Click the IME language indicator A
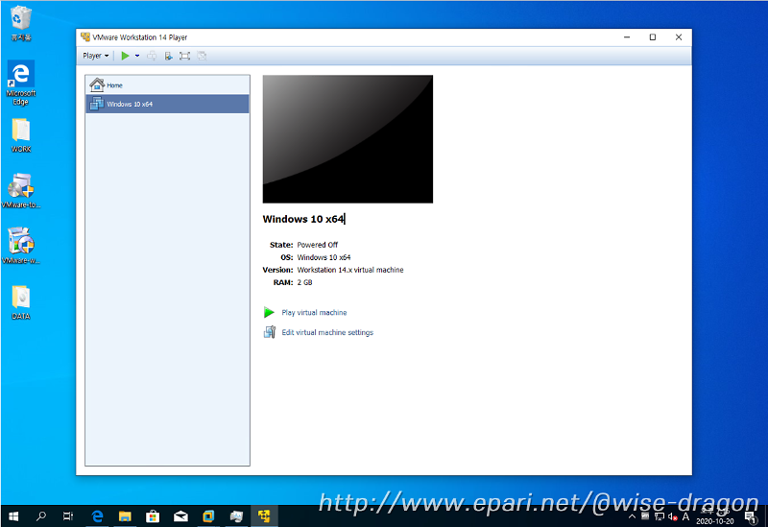This screenshot has height=527, width=768. point(685,516)
